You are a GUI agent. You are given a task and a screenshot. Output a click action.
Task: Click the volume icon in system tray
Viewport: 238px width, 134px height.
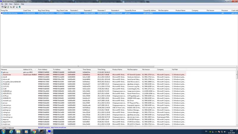[x=225, y=132]
